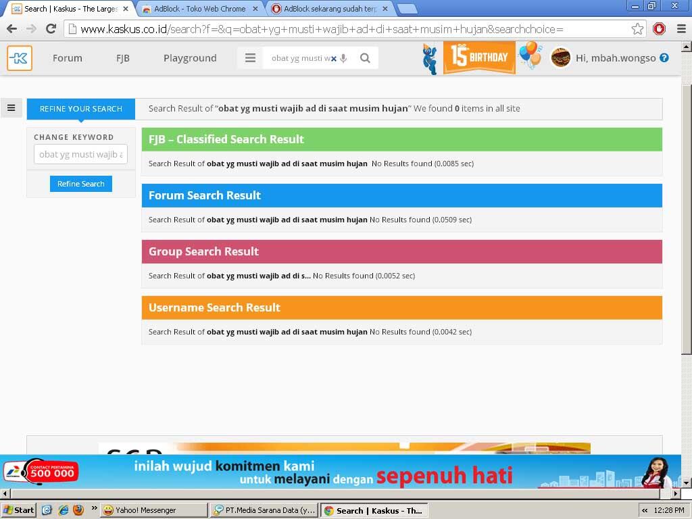Click the Refine Your Search header tab
This screenshot has height=519, width=692.
pos(81,109)
